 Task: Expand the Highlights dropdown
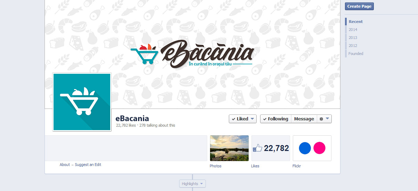pos(192,184)
